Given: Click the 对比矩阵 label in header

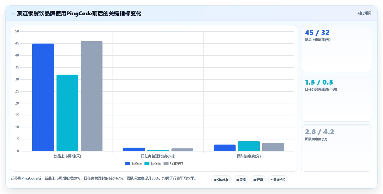Looking at the screenshot, I should point(364,13).
